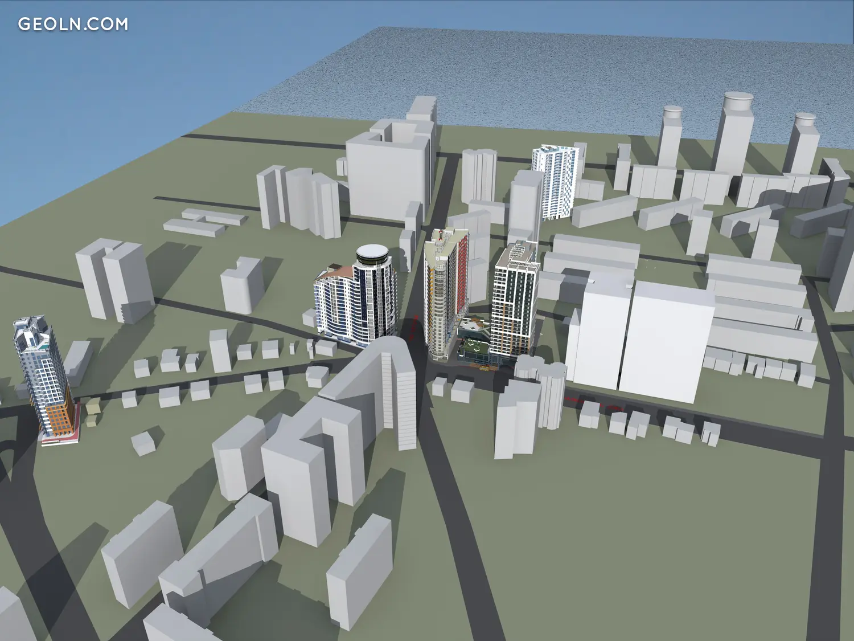
Task: Select the rightmost cylinder-topped gray tower
Action: pyautogui.click(x=804, y=142)
